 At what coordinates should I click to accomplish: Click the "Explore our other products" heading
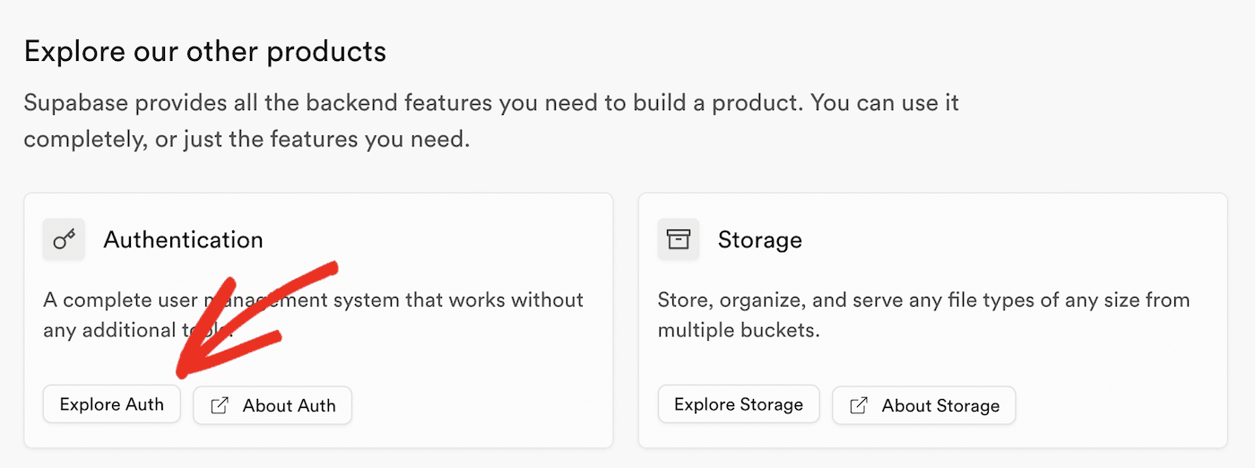(x=205, y=51)
